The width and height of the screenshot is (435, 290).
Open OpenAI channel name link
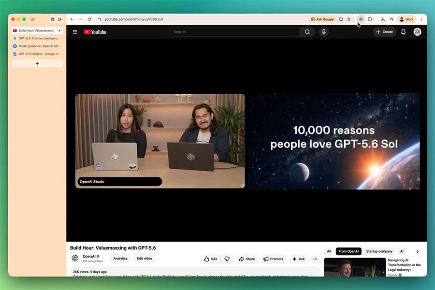[89, 257]
